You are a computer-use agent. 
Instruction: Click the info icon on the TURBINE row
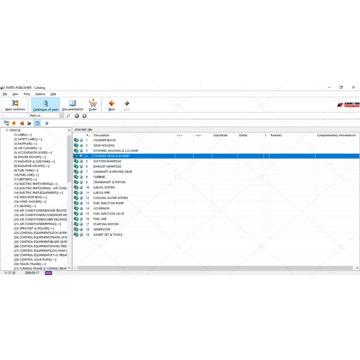(x=81, y=177)
